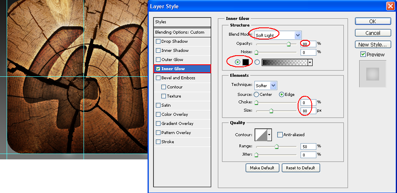Select the Satin style label

(166, 105)
